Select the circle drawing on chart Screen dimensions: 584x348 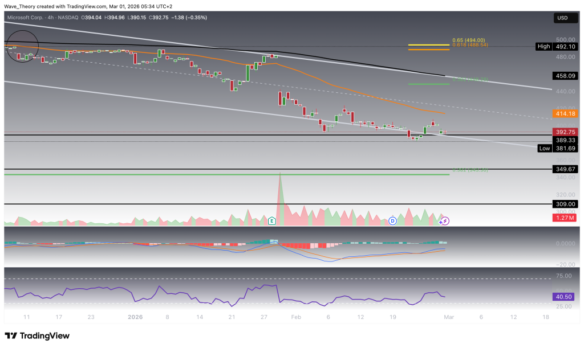[22, 47]
